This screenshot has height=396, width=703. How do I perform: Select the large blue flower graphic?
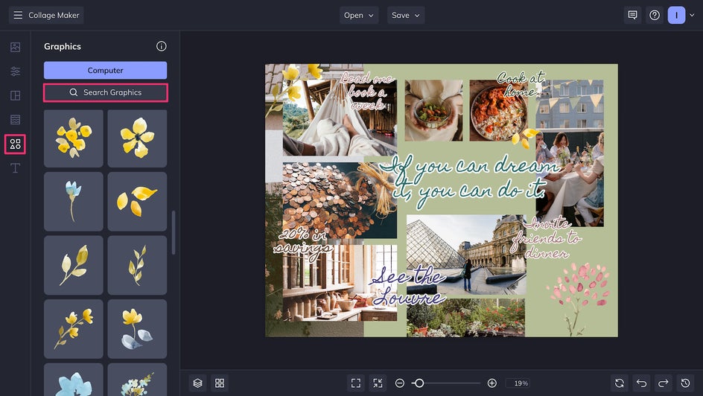74,380
